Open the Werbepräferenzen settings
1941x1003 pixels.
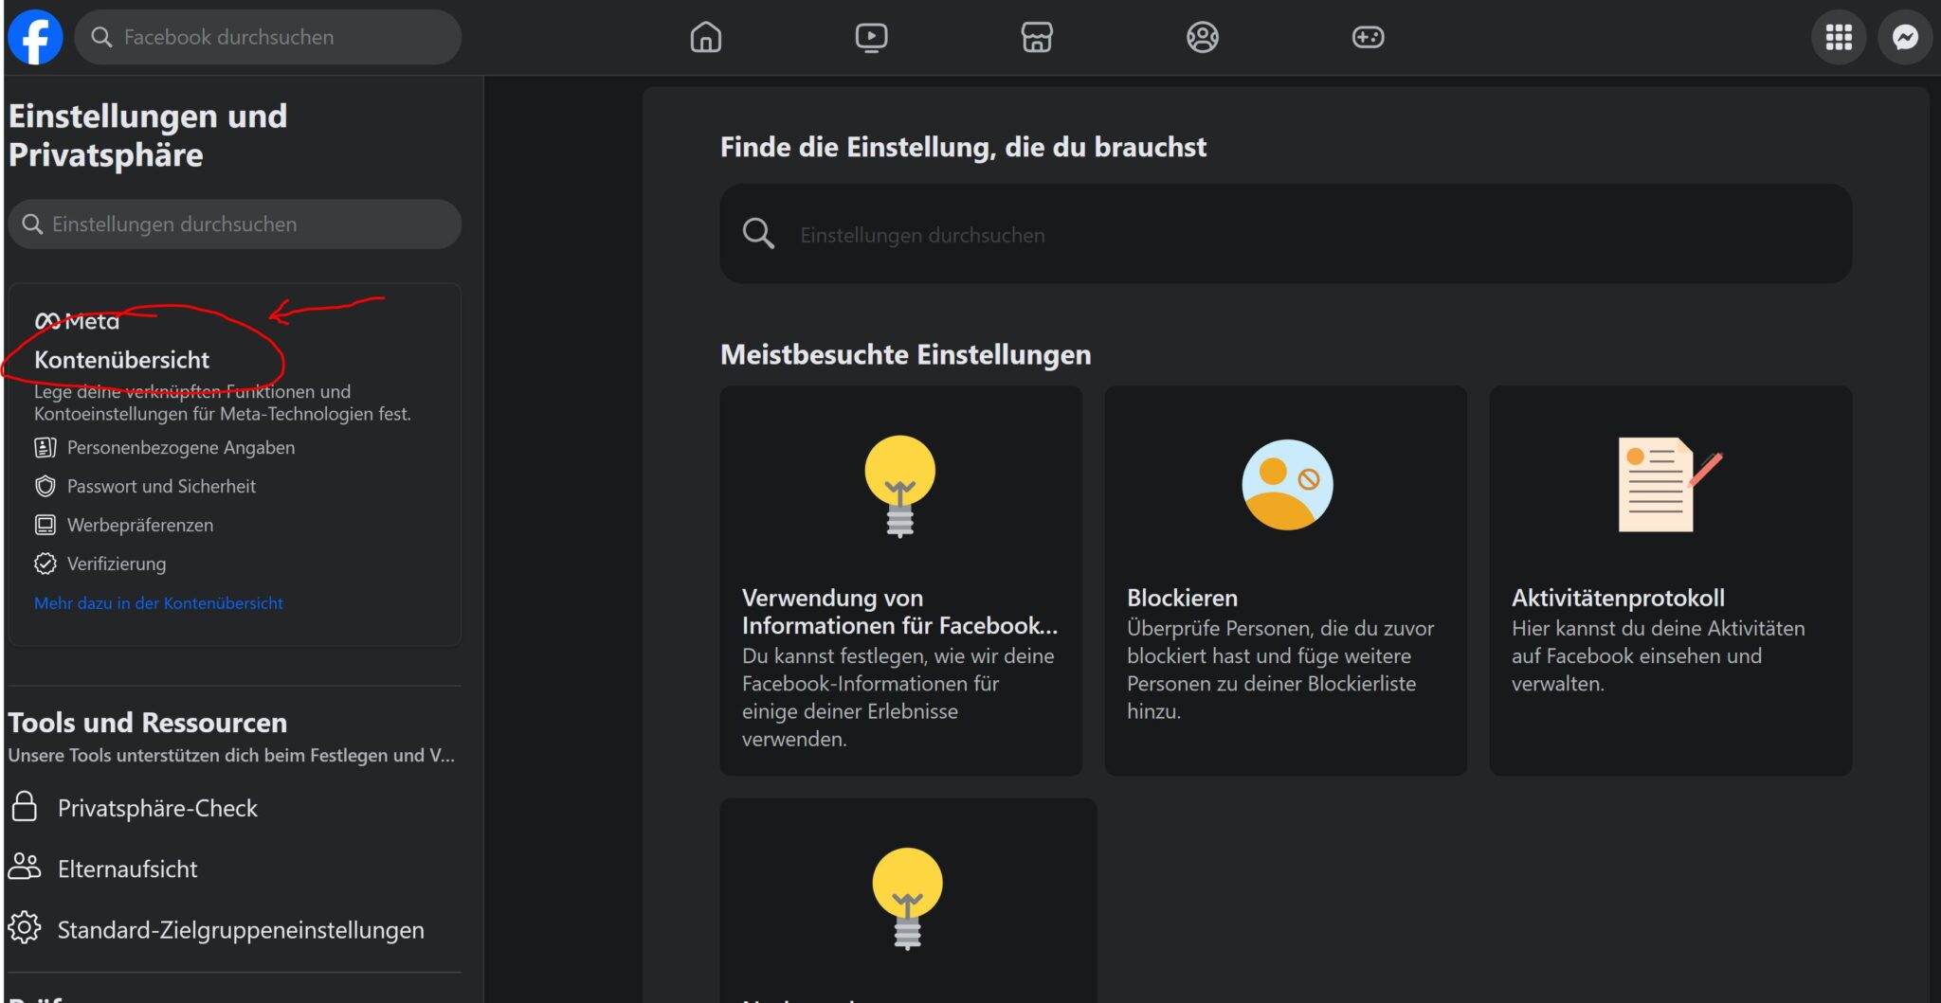pyautogui.click(x=139, y=525)
